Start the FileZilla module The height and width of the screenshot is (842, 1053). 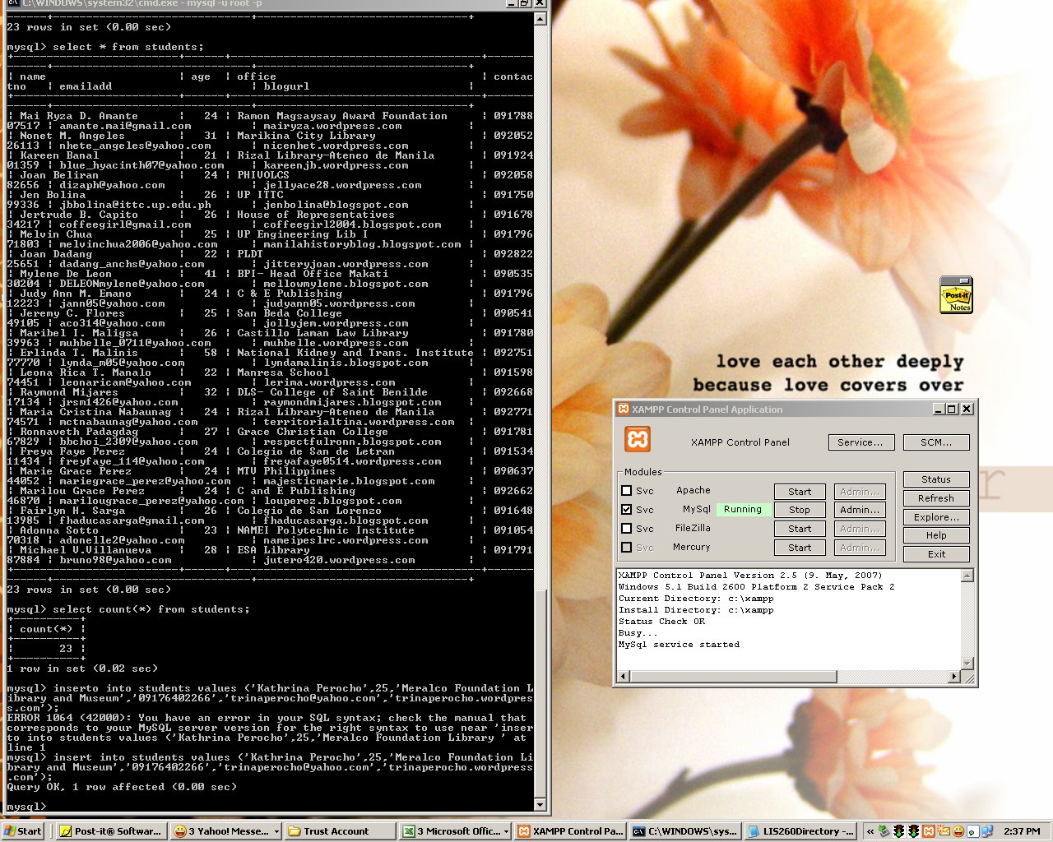[x=800, y=529]
